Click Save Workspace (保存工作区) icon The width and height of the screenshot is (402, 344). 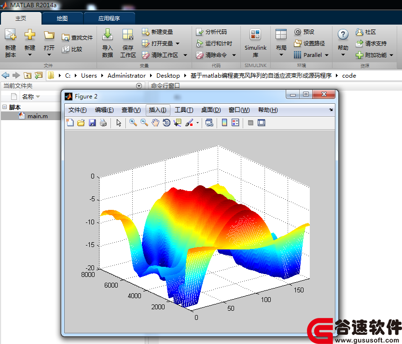point(128,35)
